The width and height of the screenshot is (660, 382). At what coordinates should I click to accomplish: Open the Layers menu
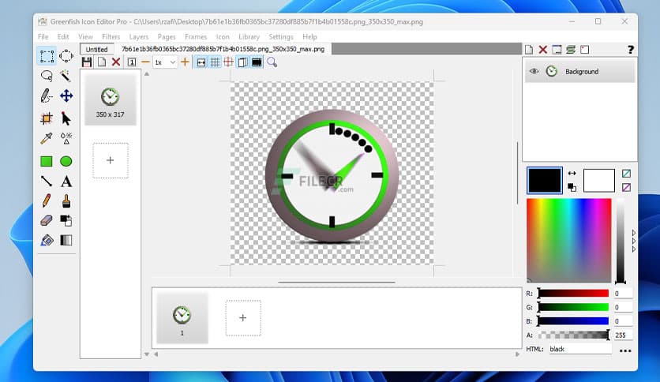(139, 36)
